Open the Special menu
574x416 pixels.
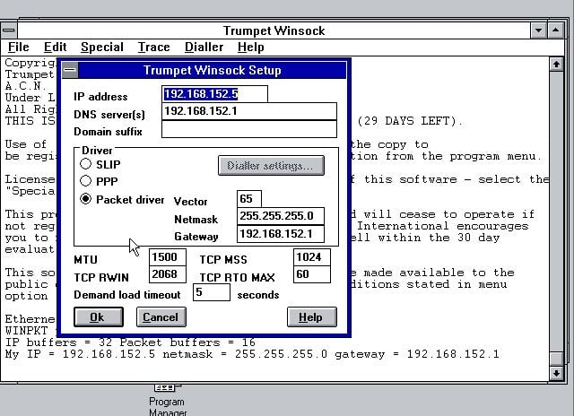click(x=102, y=48)
